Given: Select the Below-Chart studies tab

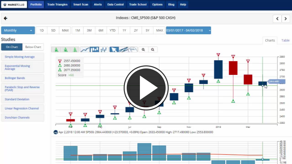Looking at the screenshot, I should pos(33,47).
